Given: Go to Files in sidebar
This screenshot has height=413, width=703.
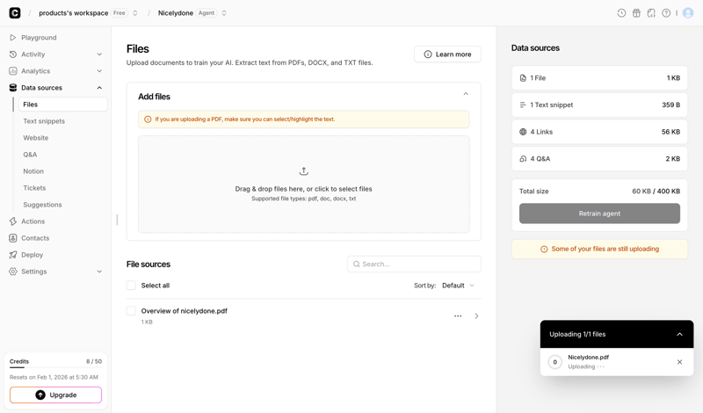Looking at the screenshot, I should pos(62,105).
